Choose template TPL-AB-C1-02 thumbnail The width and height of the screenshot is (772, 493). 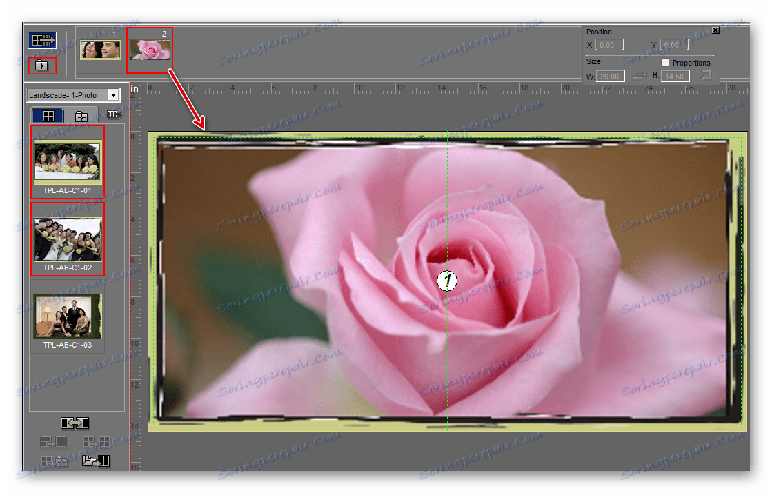coord(68,240)
